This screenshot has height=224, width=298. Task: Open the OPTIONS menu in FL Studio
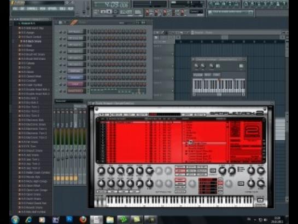pos(52,9)
